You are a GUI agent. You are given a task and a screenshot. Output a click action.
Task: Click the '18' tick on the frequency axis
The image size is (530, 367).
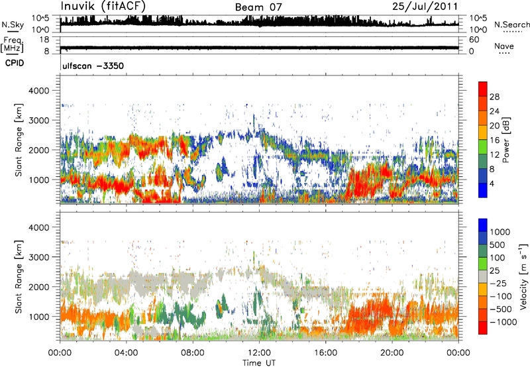tap(44, 40)
